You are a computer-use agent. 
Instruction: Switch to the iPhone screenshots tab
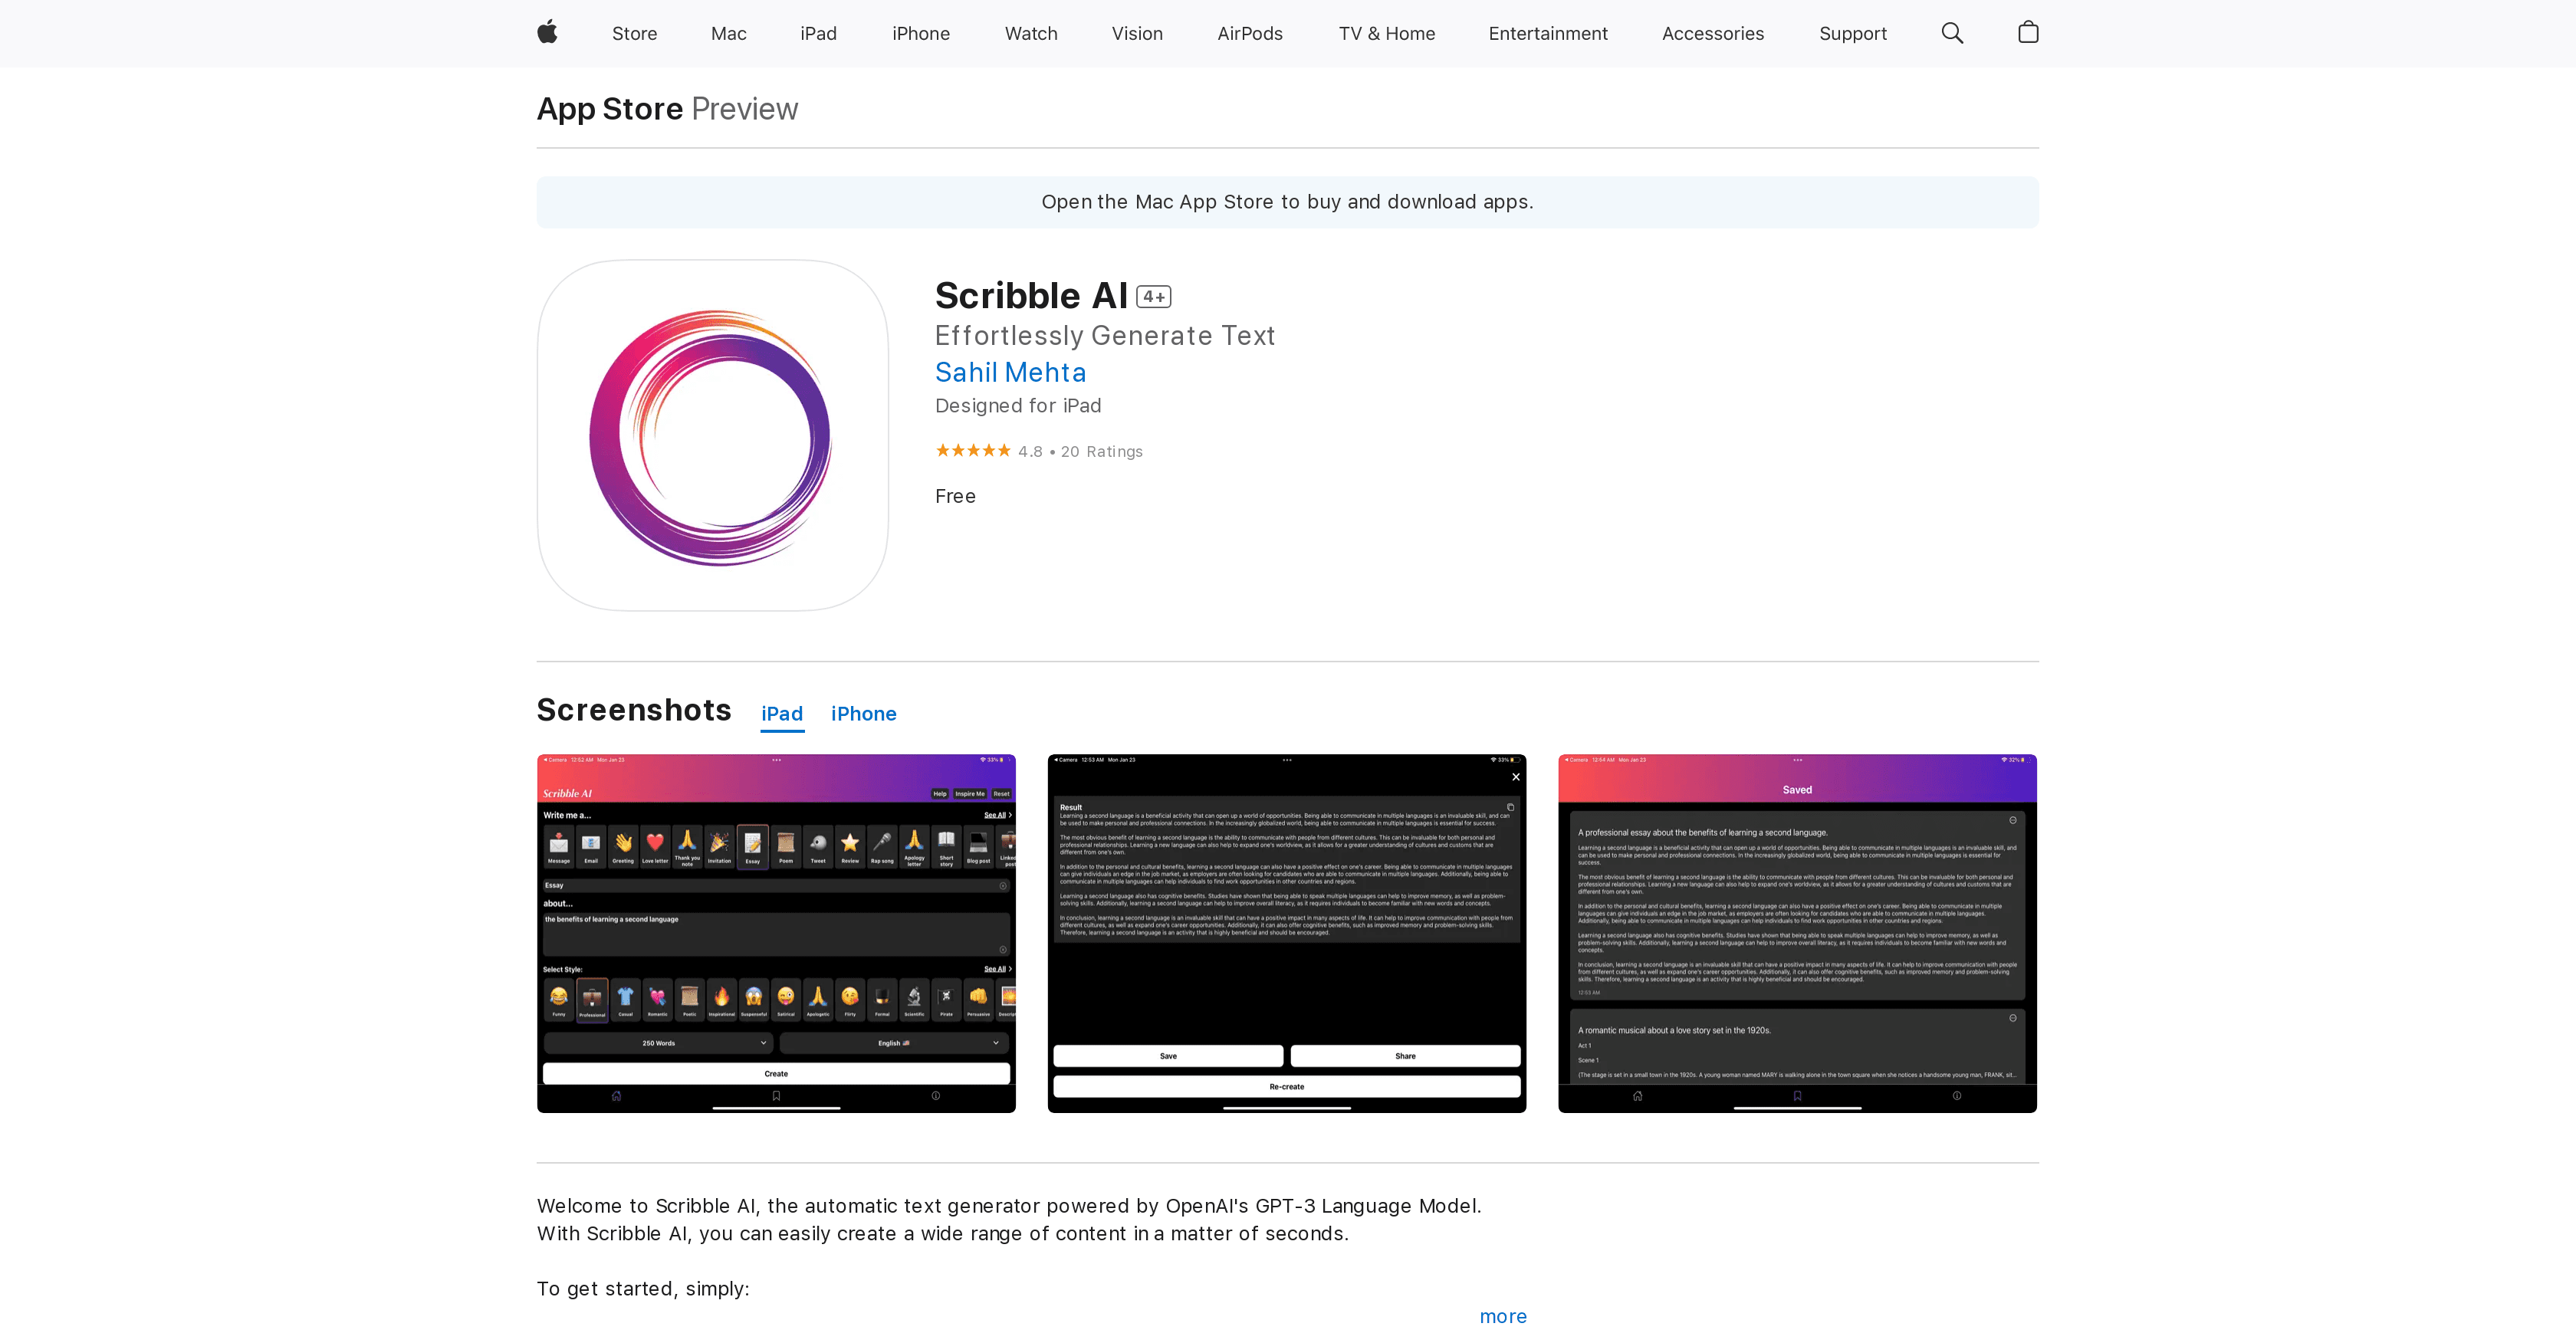pyautogui.click(x=863, y=713)
